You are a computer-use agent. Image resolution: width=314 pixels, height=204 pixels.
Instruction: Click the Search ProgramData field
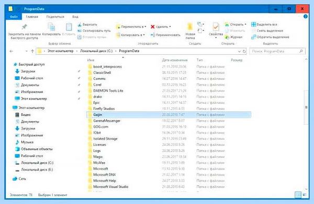coord(277,51)
